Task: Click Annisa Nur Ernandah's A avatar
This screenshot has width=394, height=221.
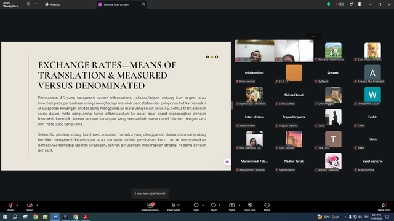Action: click(x=372, y=73)
